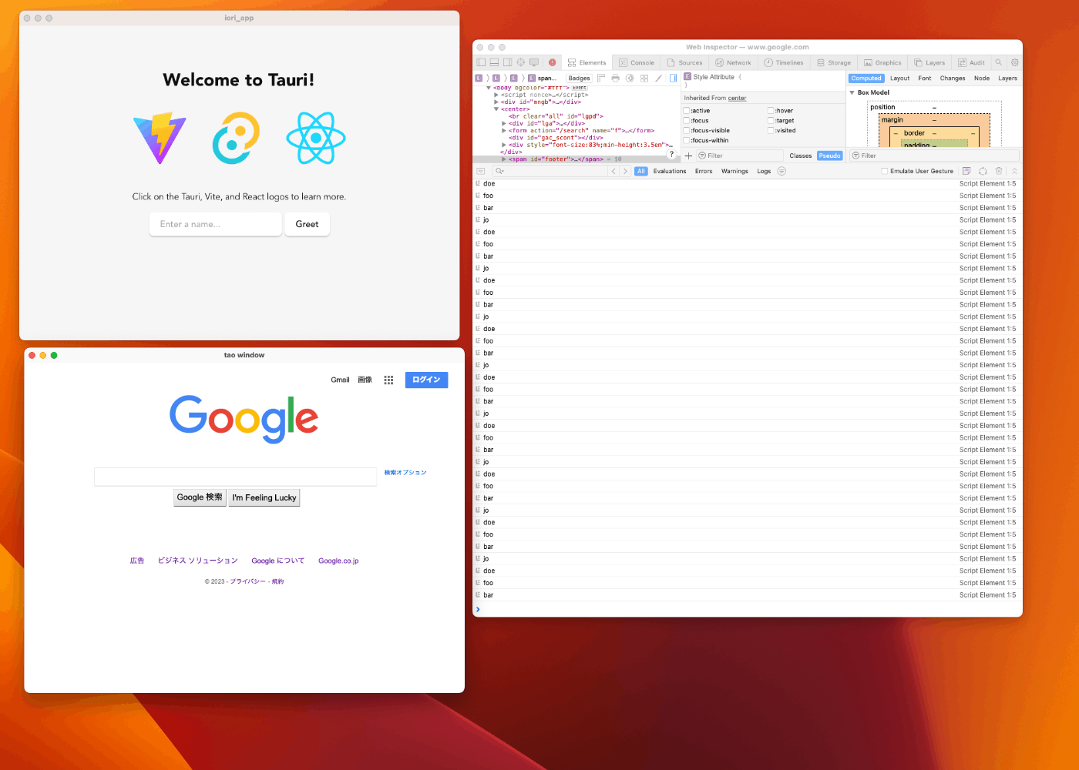Click the reload console icon
The width and height of the screenshot is (1079, 770).
(x=983, y=171)
